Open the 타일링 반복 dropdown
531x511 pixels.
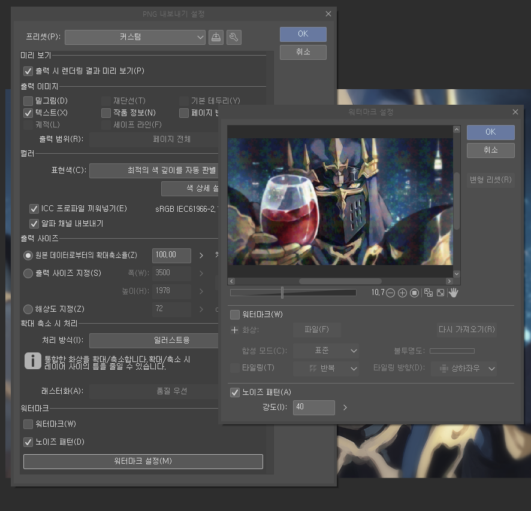(326, 368)
